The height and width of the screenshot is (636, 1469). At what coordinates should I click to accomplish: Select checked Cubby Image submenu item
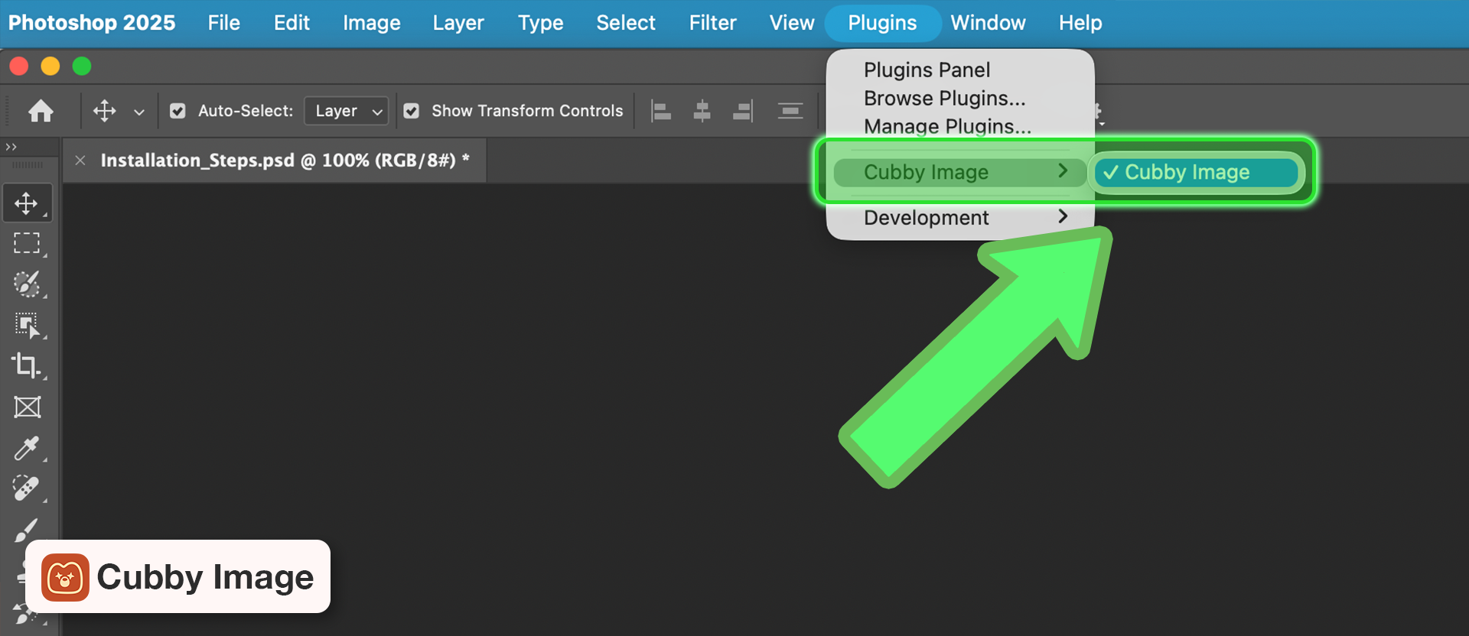1196,172
